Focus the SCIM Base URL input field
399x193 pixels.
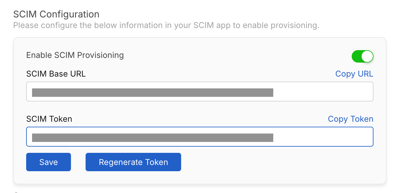pos(199,92)
